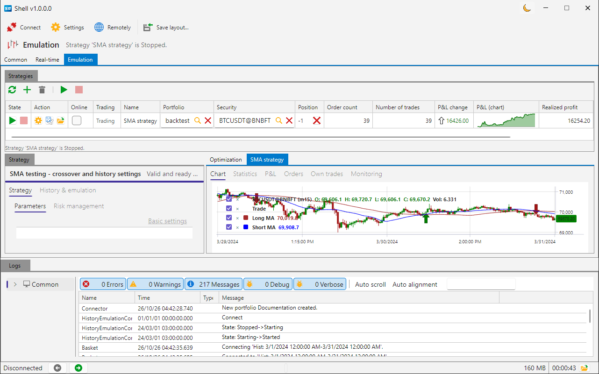Stop all strategies from the Strategies toolbar
Image resolution: width=599 pixels, height=374 pixels.
click(79, 90)
